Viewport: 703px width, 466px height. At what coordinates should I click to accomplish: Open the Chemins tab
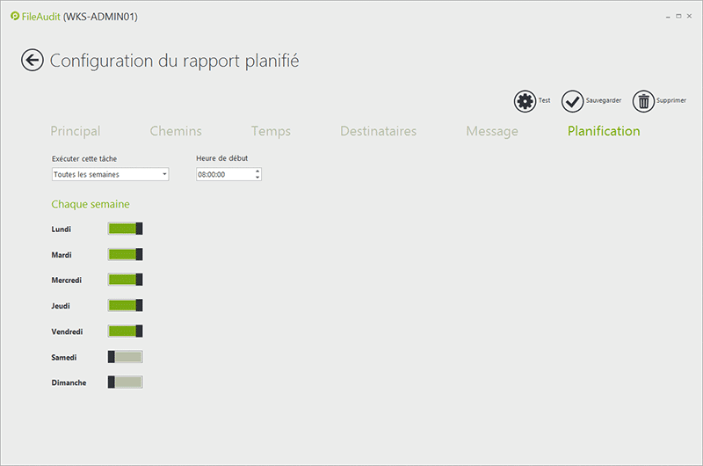[x=176, y=131]
